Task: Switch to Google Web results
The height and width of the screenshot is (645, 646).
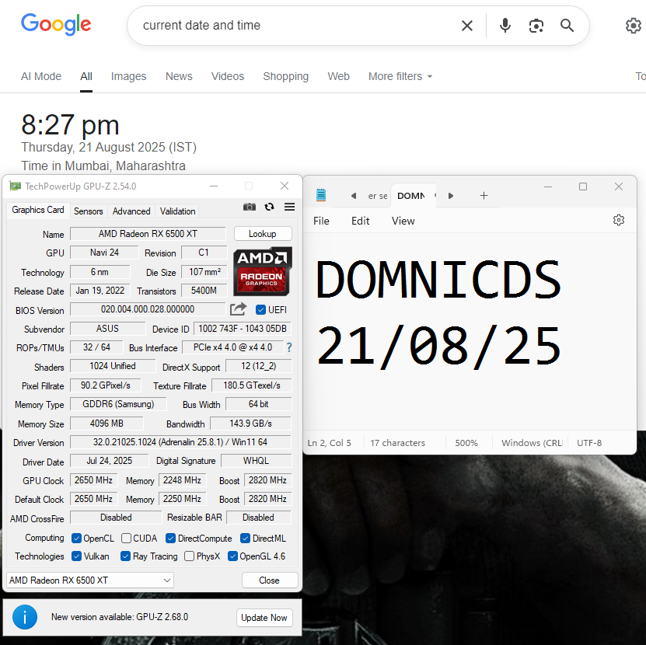Action: (x=339, y=77)
